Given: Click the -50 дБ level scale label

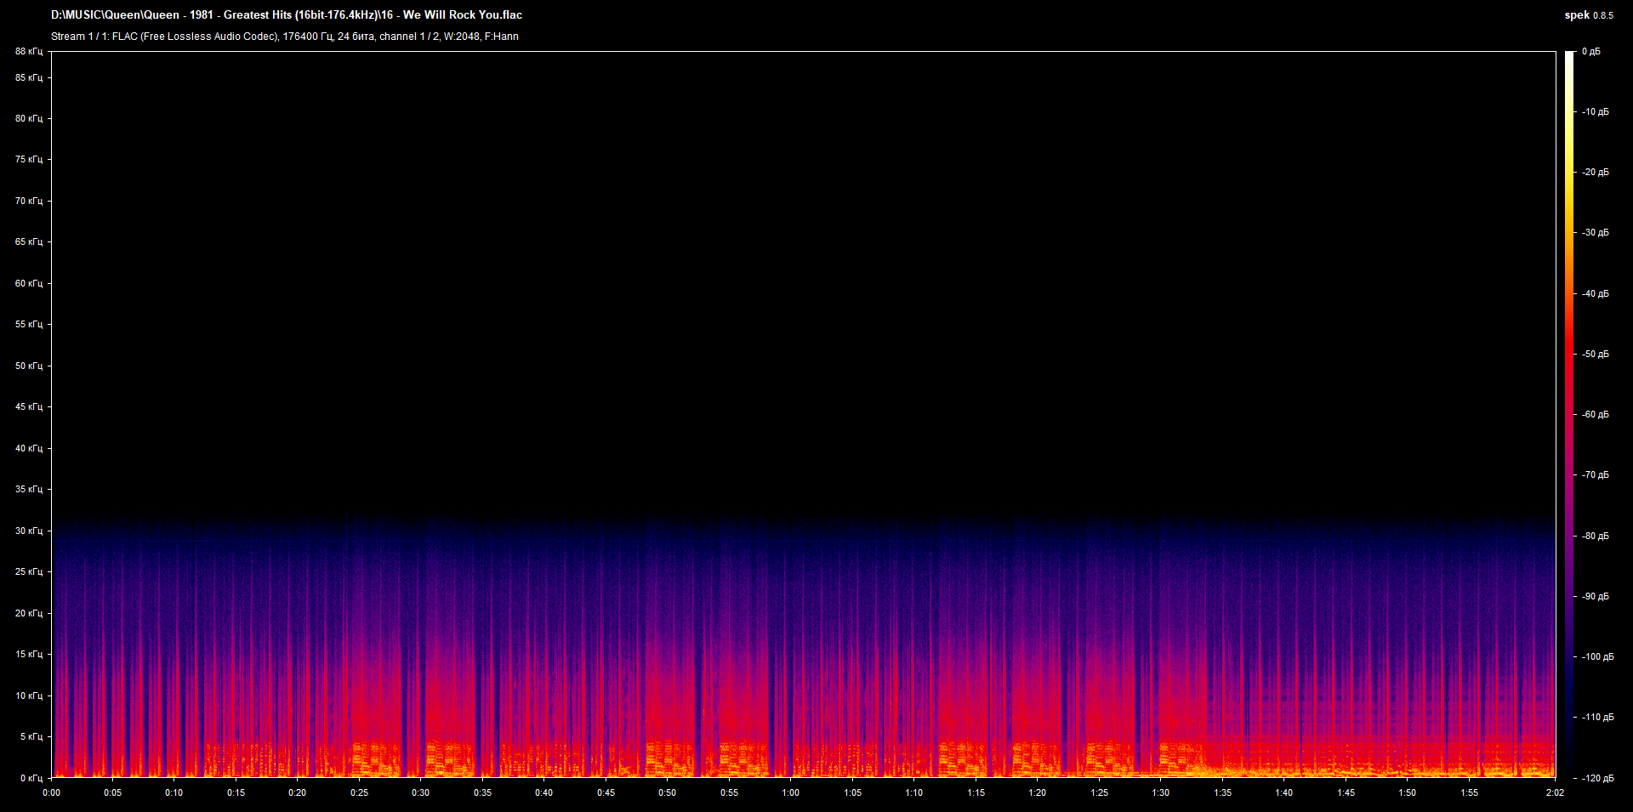Looking at the screenshot, I should pyautogui.click(x=1596, y=354).
